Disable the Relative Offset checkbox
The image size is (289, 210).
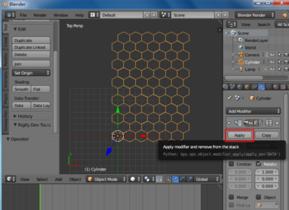point(258,164)
